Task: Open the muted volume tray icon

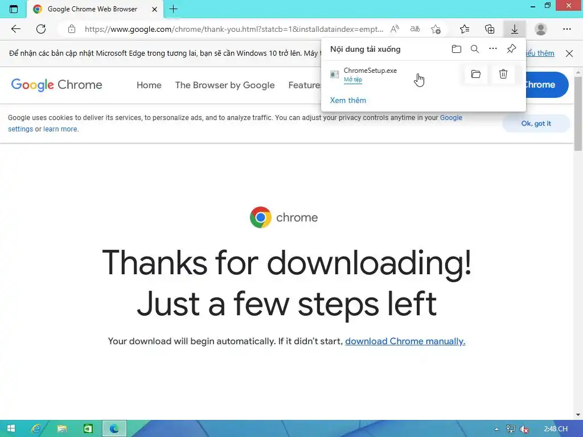Action: (524, 429)
